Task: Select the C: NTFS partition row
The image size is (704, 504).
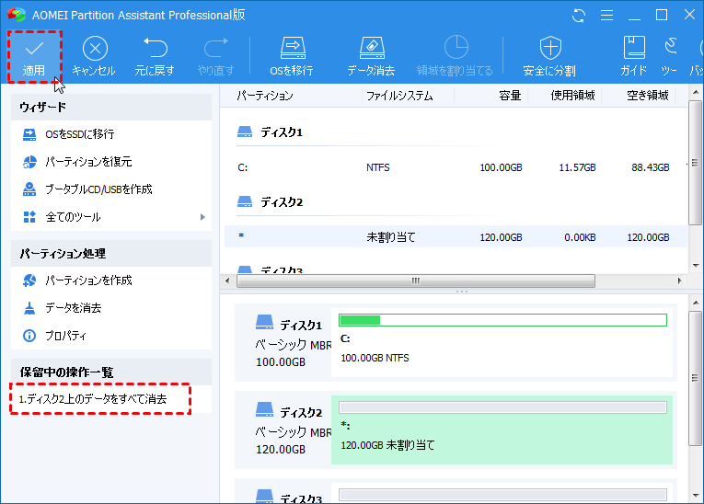Action: click(456, 167)
